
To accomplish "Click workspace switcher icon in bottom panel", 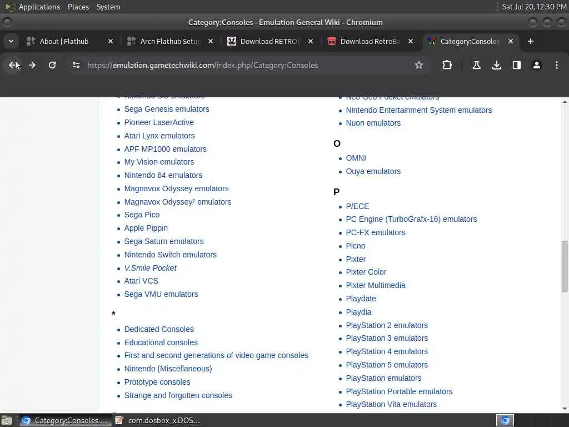I will pos(505,420).
